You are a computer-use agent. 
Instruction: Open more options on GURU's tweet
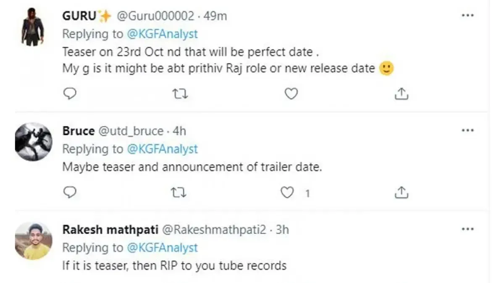[467, 16]
